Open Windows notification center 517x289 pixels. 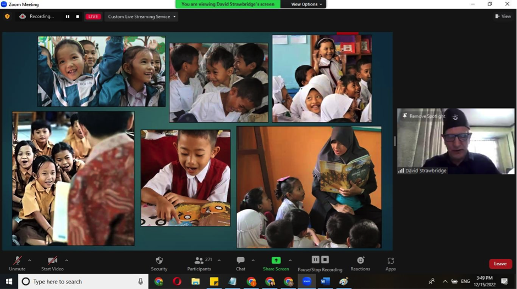coord(504,281)
